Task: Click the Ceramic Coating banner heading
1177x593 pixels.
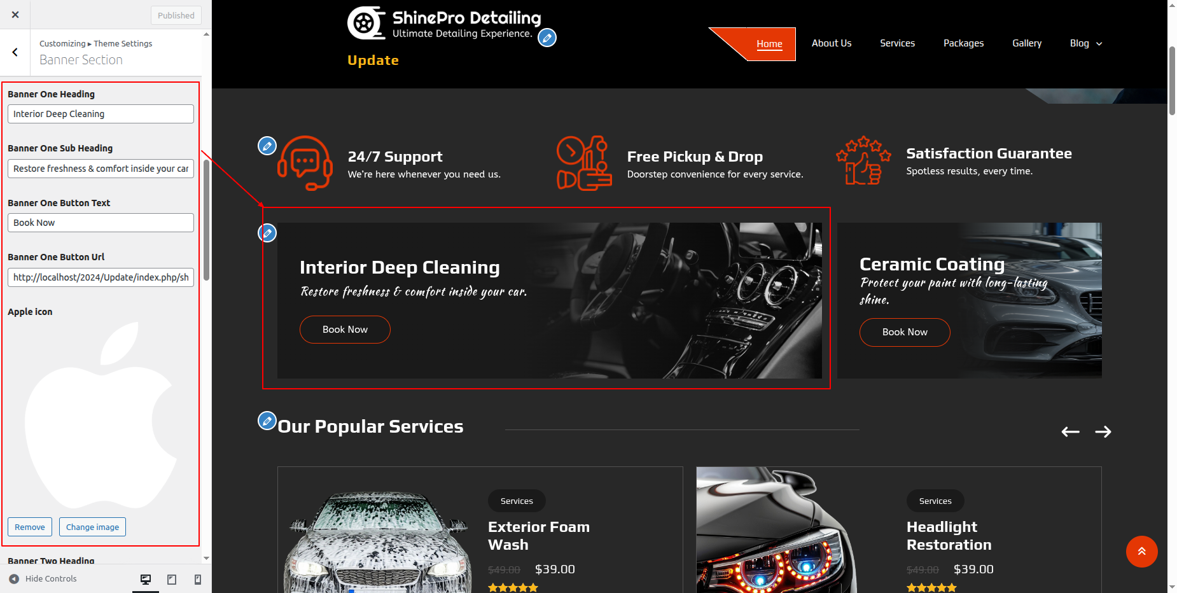Action: coord(932,264)
